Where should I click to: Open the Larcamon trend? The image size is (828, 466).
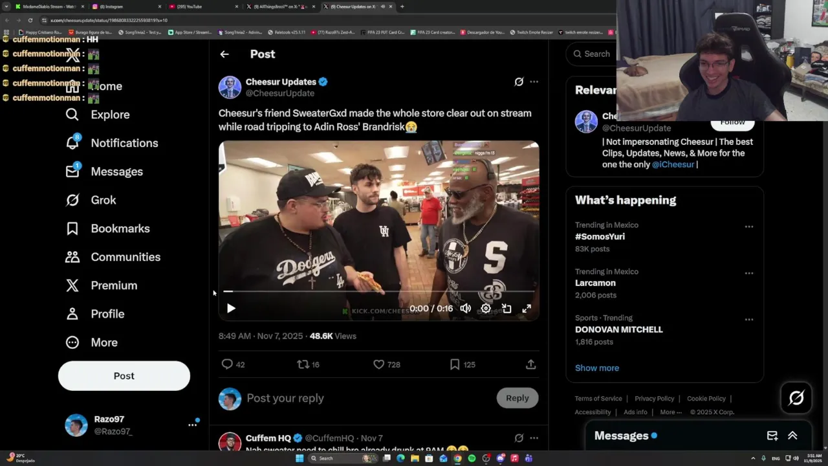tap(595, 283)
